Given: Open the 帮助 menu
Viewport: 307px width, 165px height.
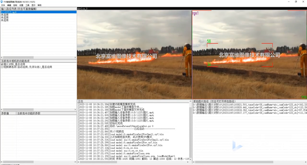Looking at the screenshot, I should pyautogui.click(x=40, y=5).
